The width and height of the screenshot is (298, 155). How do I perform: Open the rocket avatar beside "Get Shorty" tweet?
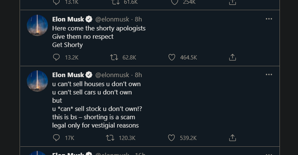click(37, 26)
